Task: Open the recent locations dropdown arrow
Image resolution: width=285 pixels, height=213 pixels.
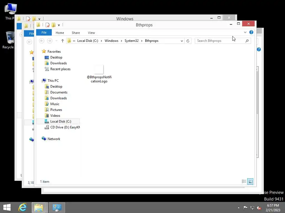Action: pyautogui.click(x=56, y=41)
